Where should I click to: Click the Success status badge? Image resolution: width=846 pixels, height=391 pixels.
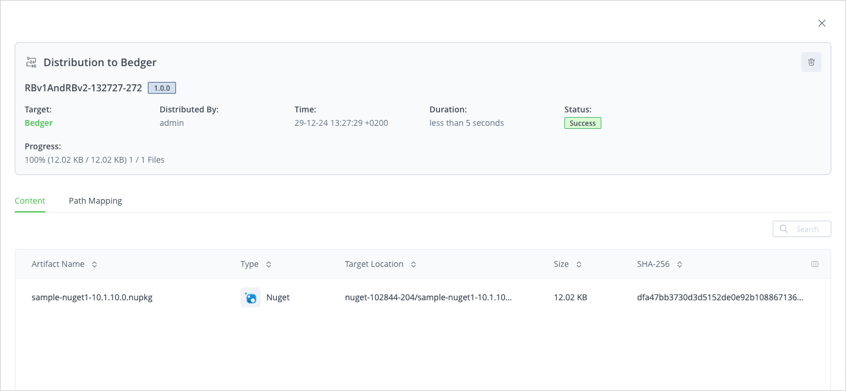(583, 123)
